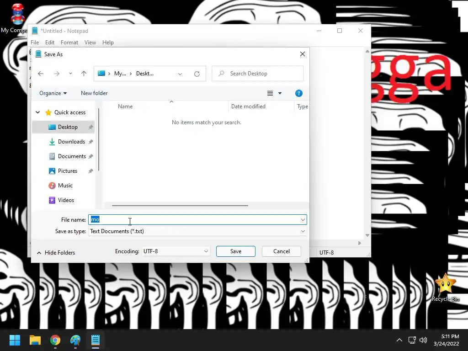Open volume control tray icon
The width and height of the screenshot is (468, 351).
point(423,340)
